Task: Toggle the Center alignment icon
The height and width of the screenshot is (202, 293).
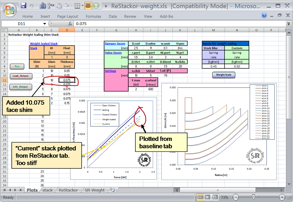Action: [88, 6]
